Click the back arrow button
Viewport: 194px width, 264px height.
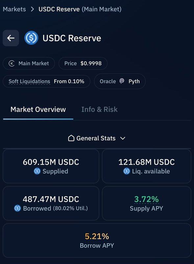click(11, 38)
